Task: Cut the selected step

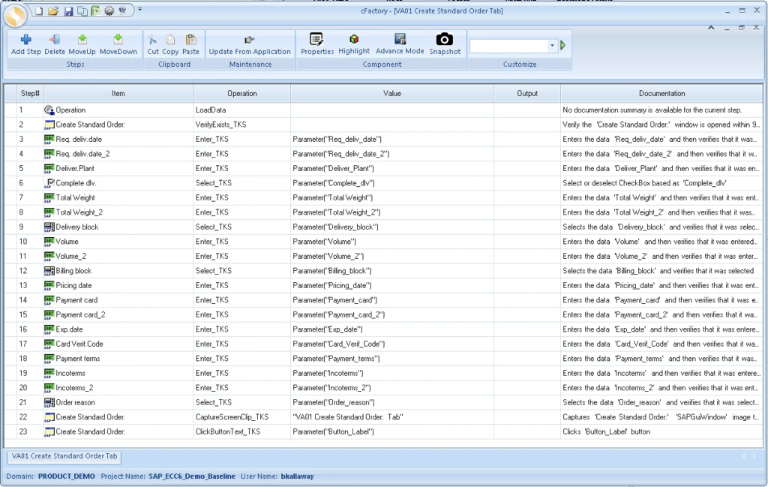Action: click(x=153, y=44)
